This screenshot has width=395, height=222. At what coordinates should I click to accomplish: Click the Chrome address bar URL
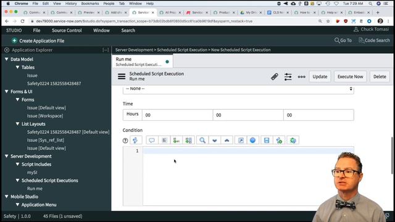[144, 21]
